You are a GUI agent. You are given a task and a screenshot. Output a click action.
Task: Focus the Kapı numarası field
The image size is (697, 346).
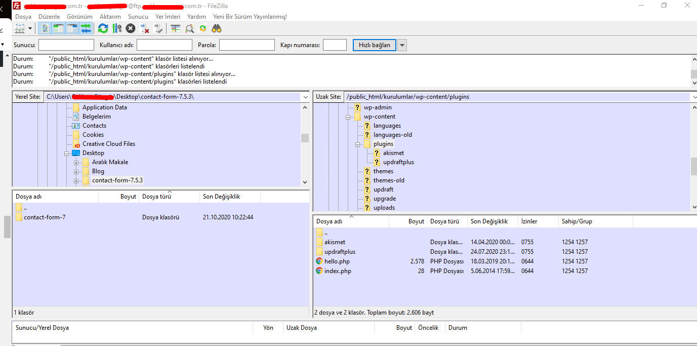[x=335, y=45]
